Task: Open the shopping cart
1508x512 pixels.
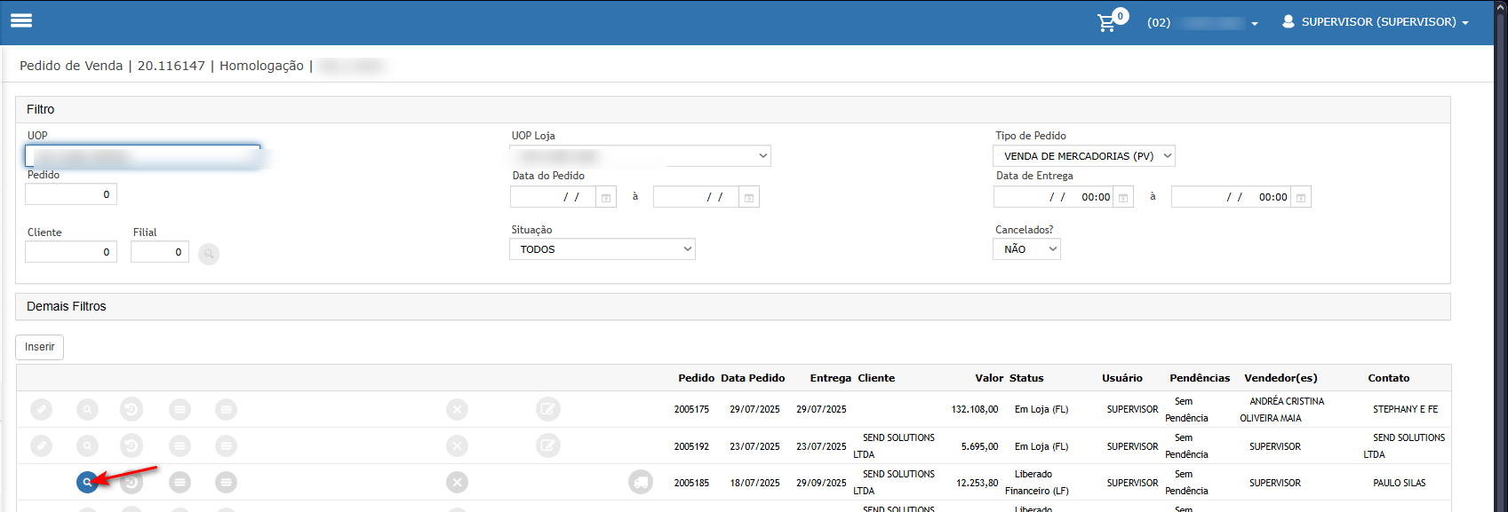Action: (x=1107, y=22)
